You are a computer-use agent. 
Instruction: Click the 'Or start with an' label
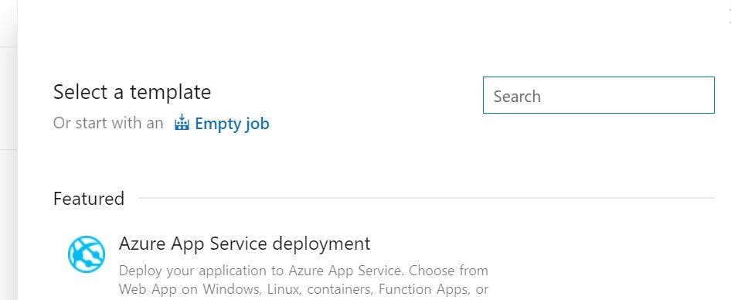click(108, 123)
